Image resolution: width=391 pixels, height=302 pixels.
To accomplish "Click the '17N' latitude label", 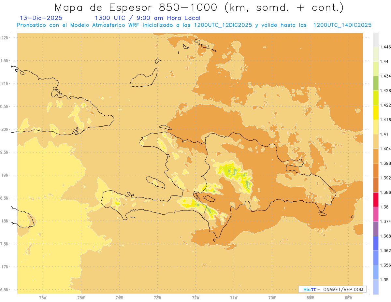I will click(x=6, y=267).
